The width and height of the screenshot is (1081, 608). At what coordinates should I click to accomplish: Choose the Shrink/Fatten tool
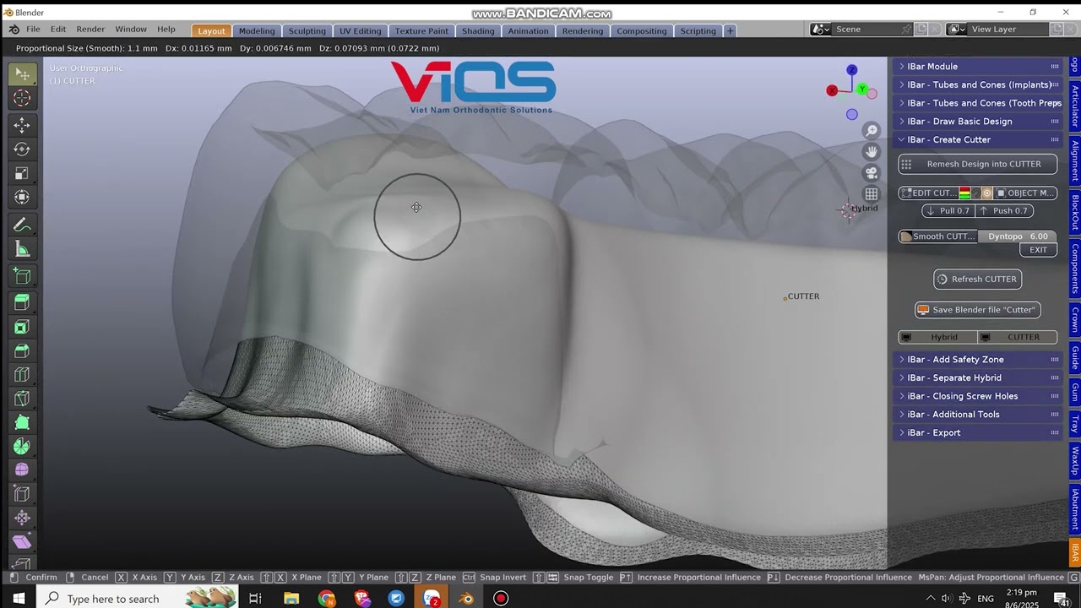pyautogui.click(x=23, y=518)
